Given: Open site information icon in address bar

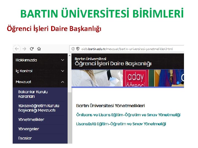Looking at the screenshot, I should point(73,49).
